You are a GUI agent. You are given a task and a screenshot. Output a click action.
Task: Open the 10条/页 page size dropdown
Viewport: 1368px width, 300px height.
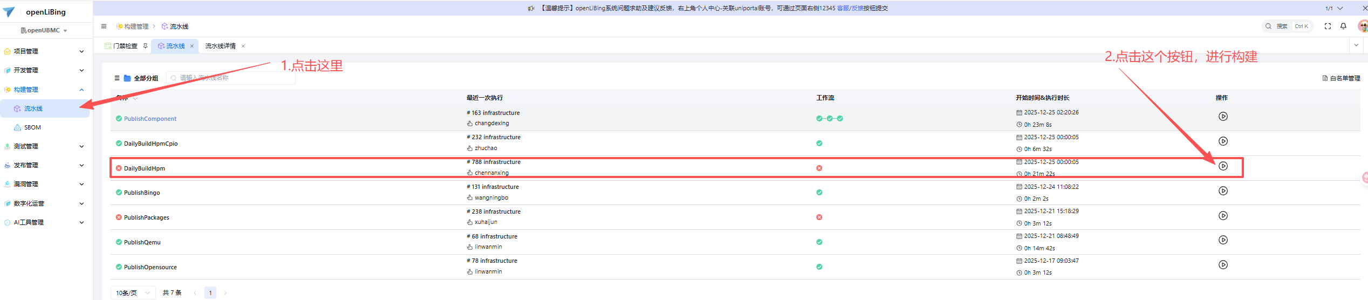[x=133, y=292]
